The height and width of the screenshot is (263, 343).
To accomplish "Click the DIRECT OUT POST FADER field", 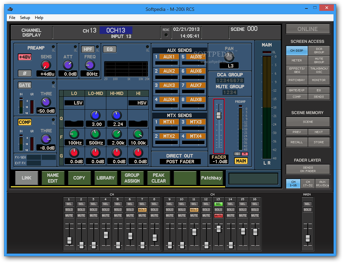I will (180, 162).
